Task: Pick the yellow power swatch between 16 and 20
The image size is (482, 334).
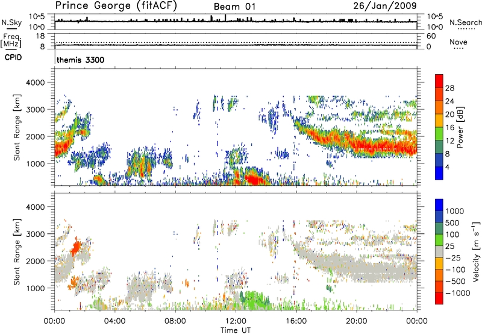Action: pyautogui.click(x=439, y=121)
